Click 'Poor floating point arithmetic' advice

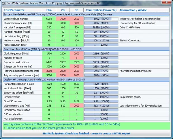[x=136, y=71]
